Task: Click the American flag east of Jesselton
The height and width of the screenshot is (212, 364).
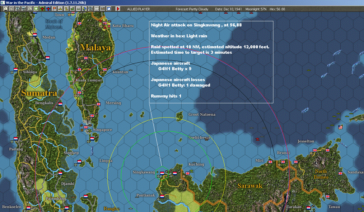Action: [x=340, y=127]
